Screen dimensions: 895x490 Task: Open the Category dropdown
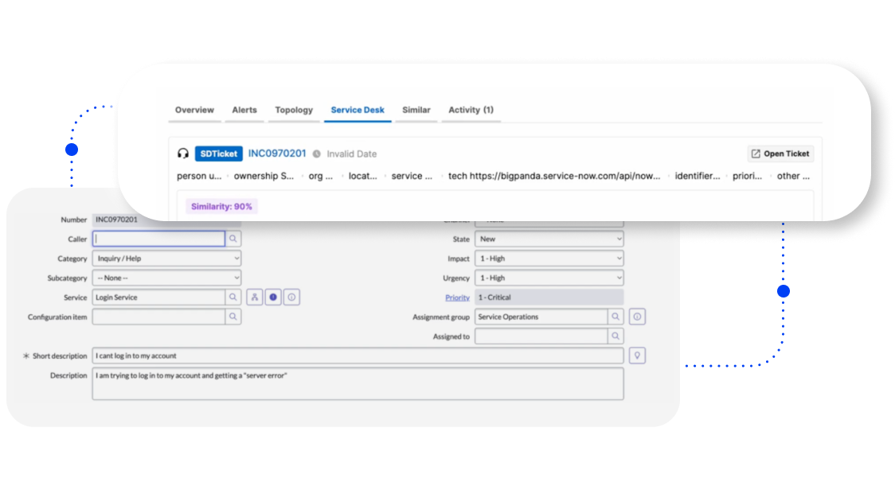(x=166, y=259)
